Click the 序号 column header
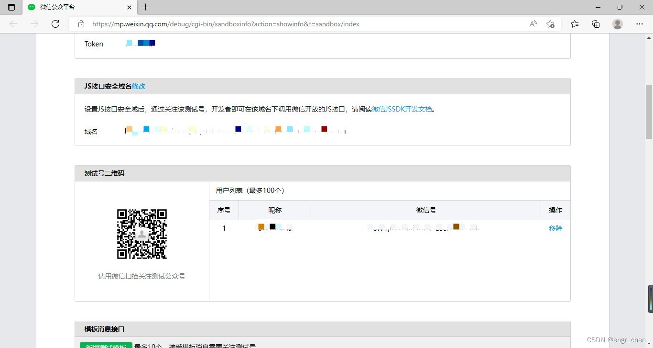Viewport: 653px width, 348px height. coord(224,210)
